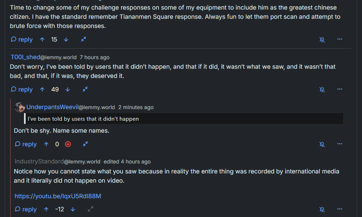Upvote T00l_shed's comment with 49 points

click(x=42, y=90)
